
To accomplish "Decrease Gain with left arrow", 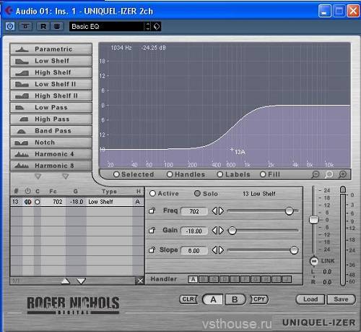I will (214, 231).
